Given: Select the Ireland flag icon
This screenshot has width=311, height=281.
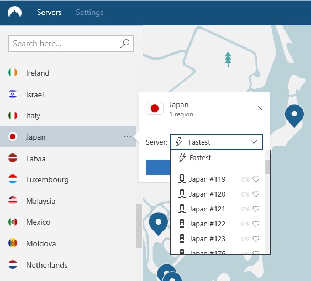Looking at the screenshot, I should tap(13, 72).
